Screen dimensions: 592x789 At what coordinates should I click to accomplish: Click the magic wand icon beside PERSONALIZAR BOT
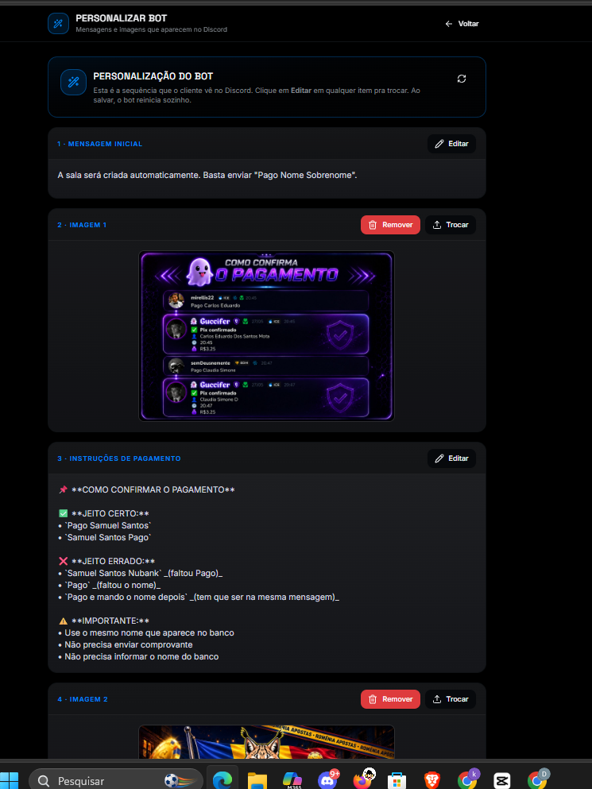click(58, 24)
